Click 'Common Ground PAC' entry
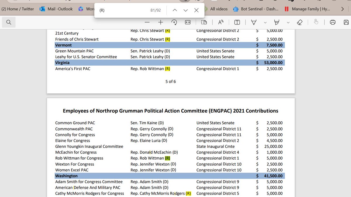This screenshot has height=197, width=351. click(75, 123)
